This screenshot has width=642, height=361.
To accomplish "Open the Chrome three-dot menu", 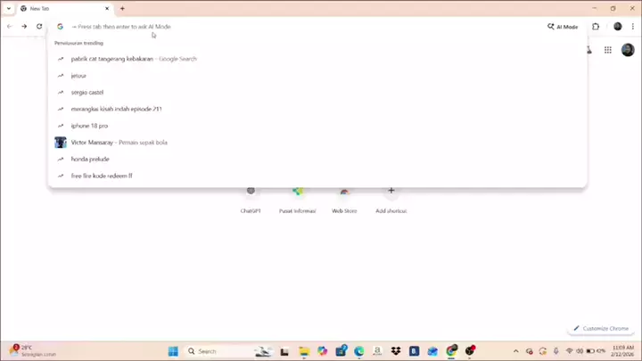I will 632,27.
